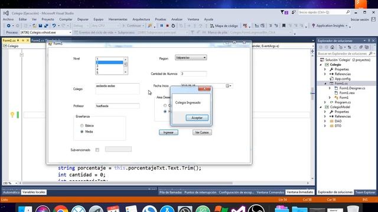Select Form1.resx in Solution Explorer
Screen dimensions: 378x212
pos(347,93)
